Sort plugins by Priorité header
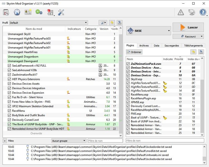 tap(179, 59)
